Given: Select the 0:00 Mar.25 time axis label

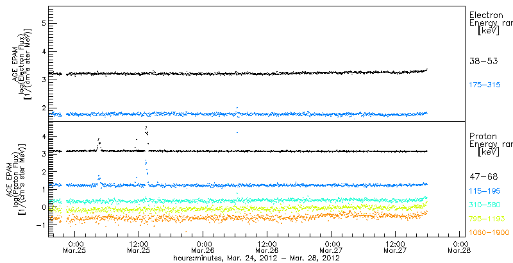Looking at the screenshot, I should [75, 247].
